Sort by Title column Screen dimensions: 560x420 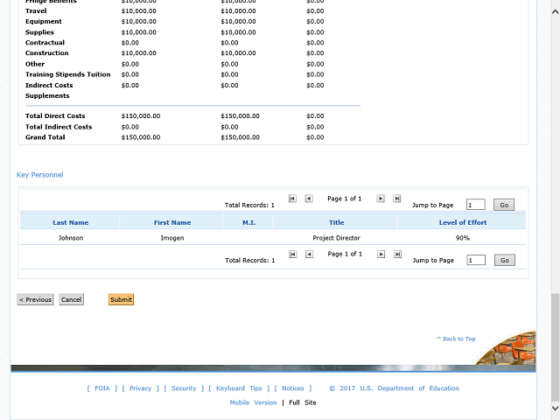[336, 222]
